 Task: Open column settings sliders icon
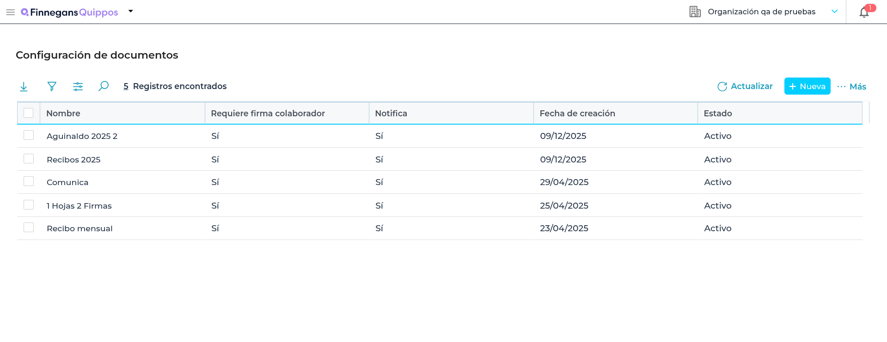[x=78, y=86]
